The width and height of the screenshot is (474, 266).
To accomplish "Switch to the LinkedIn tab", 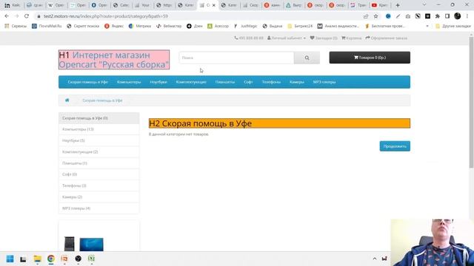I will [13, 5].
